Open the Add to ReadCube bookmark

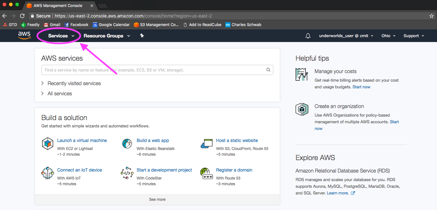coord(202,24)
